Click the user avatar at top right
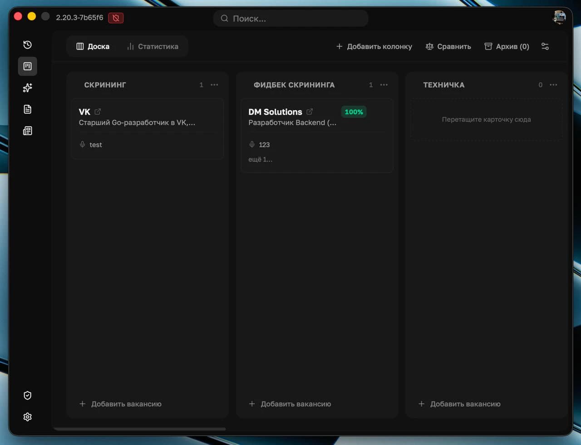 click(x=559, y=18)
